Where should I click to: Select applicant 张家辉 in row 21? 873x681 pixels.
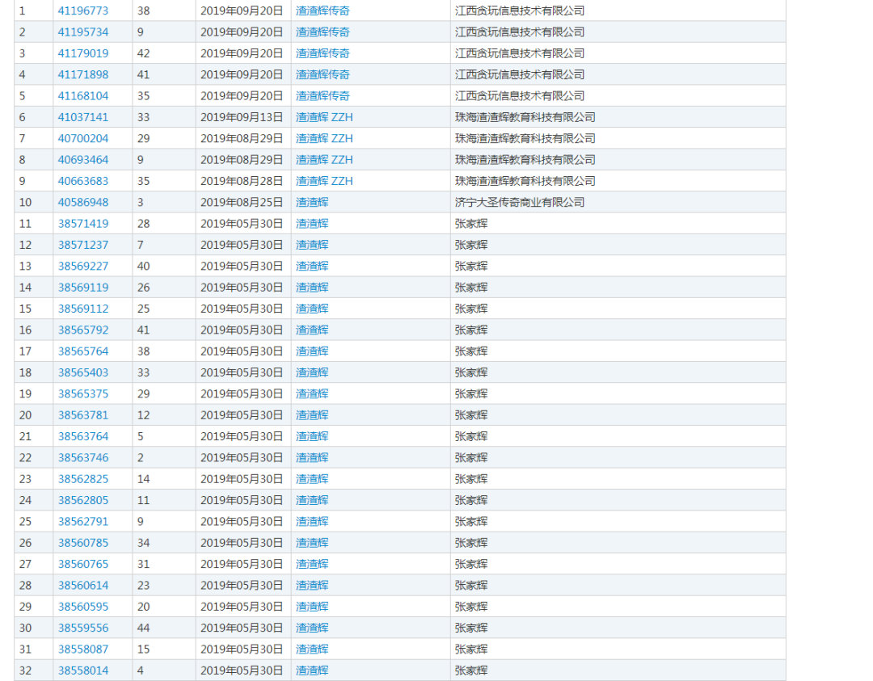(x=471, y=436)
